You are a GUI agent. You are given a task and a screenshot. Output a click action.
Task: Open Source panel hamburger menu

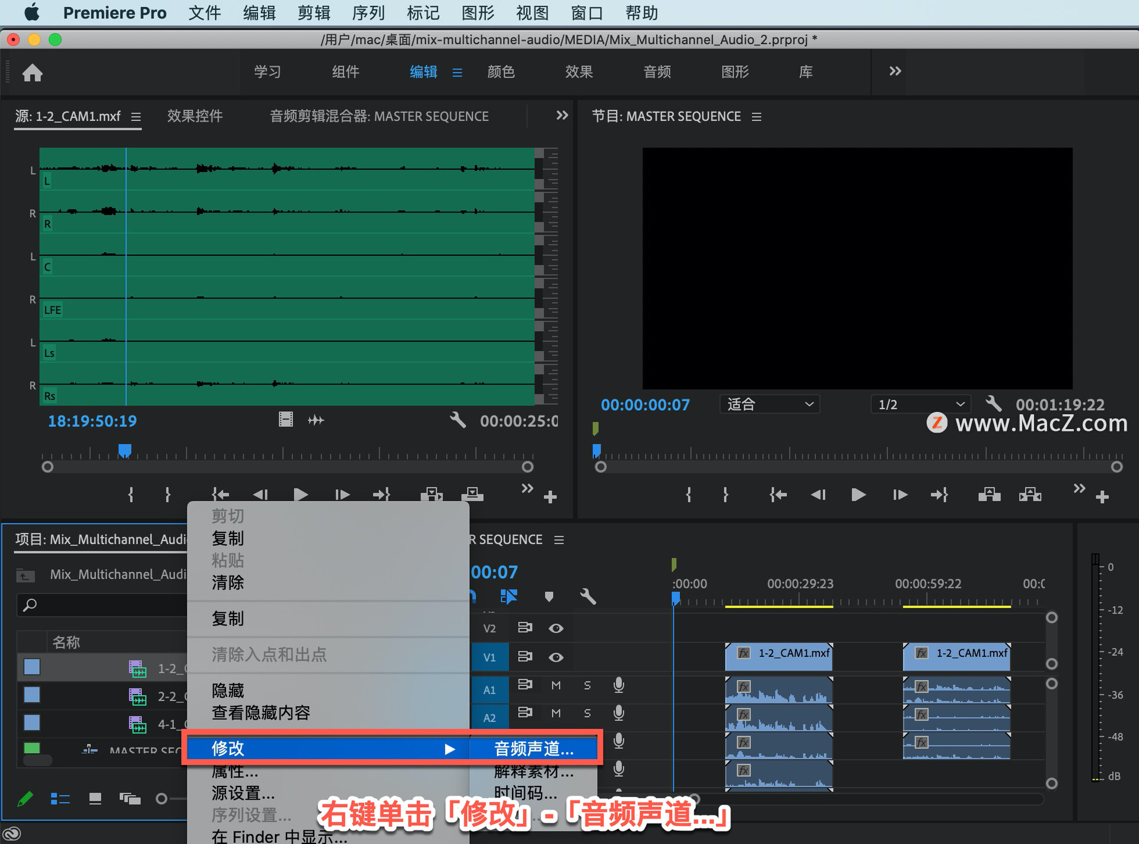tap(136, 117)
